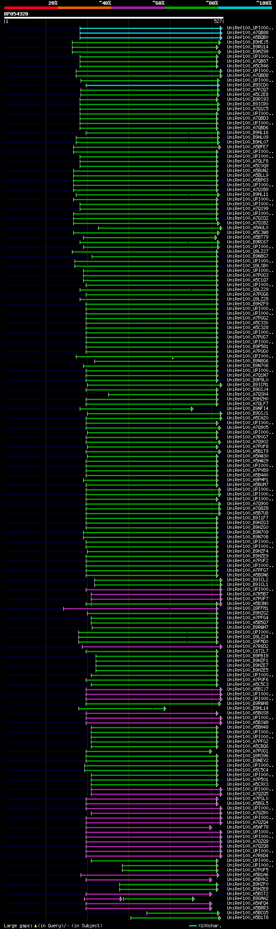Viewport: 276px width, 929px height.
Task: Click label UniRef100_A7QZQ5
Action: click(248, 794)
